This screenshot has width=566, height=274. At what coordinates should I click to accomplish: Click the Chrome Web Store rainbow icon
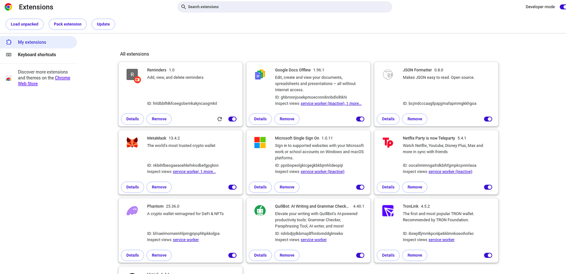pyautogui.click(x=9, y=78)
